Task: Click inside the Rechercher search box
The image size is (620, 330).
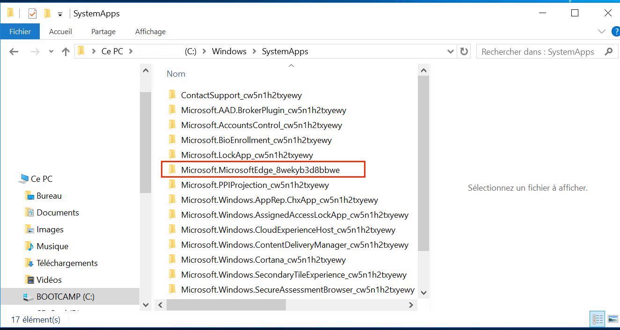Action: (x=538, y=51)
